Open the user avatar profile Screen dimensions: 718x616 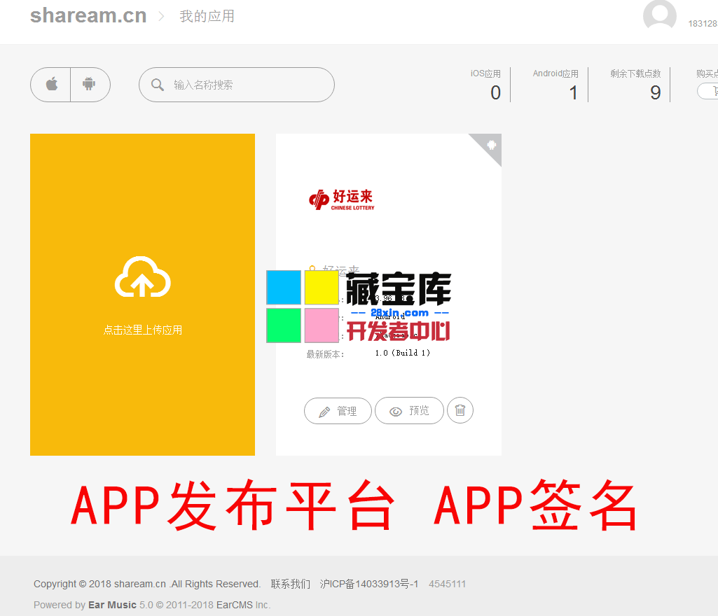(x=659, y=15)
